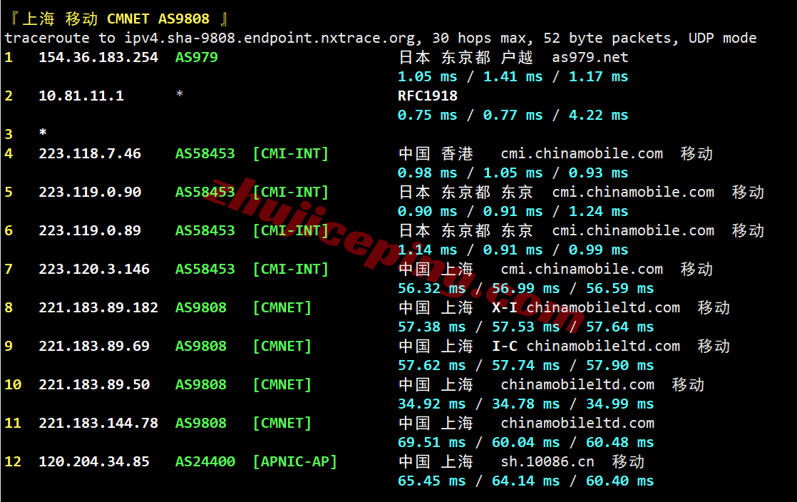Click the as979.net hostname on hop 1
797x502 pixels.
coord(589,57)
